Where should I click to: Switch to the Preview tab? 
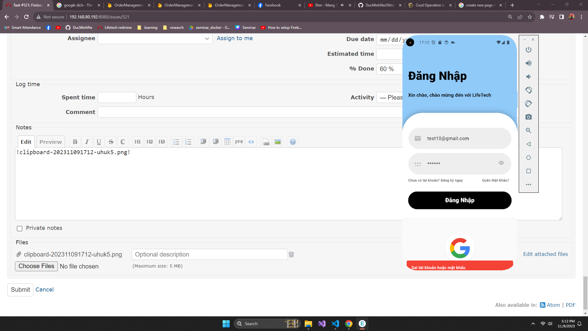point(51,142)
